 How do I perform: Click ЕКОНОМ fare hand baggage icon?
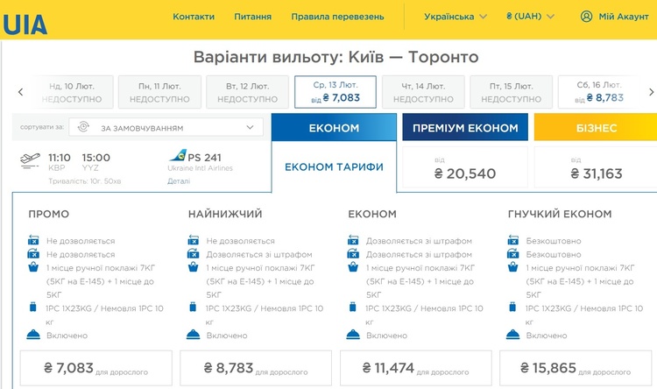353,267
